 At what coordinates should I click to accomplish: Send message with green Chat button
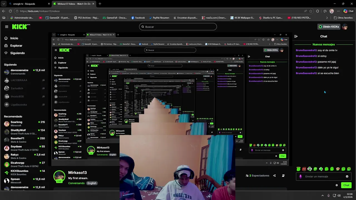pyautogui.click(x=346, y=185)
